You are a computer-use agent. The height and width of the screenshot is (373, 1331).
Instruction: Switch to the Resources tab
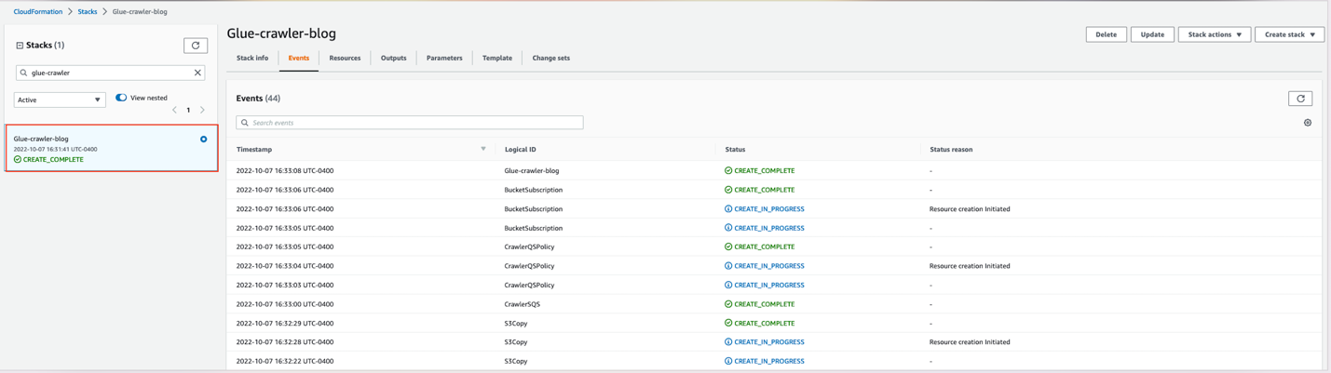point(345,58)
